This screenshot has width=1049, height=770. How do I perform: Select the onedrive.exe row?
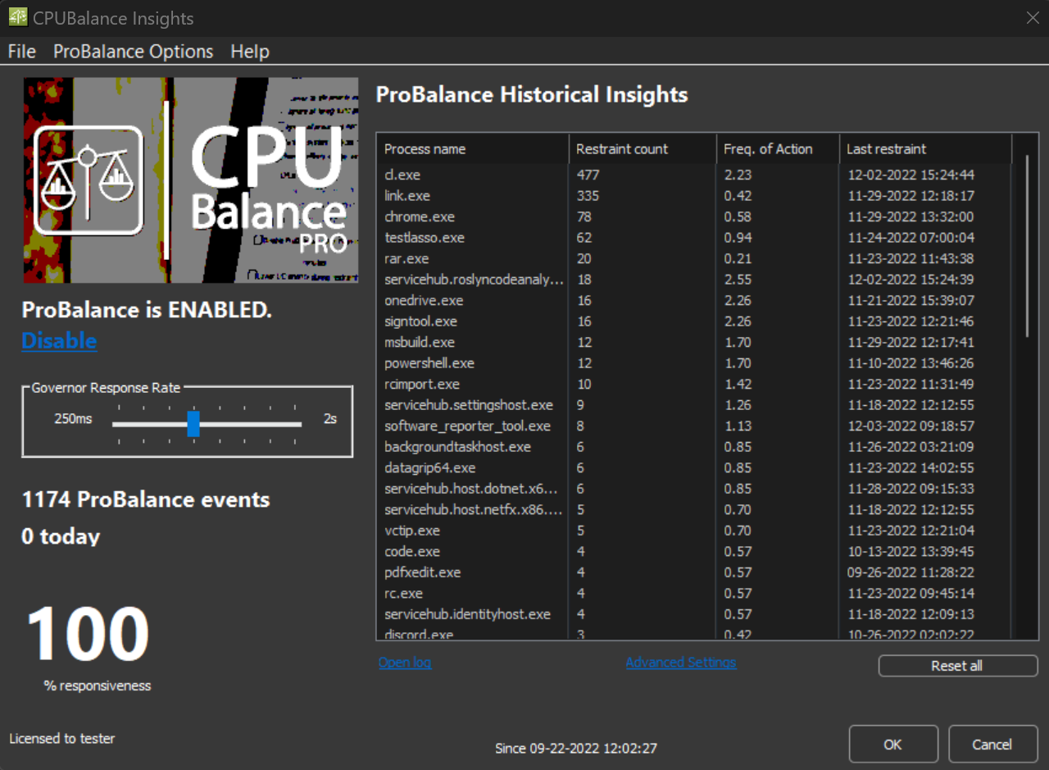pyautogui.click(x=694, y=300)
